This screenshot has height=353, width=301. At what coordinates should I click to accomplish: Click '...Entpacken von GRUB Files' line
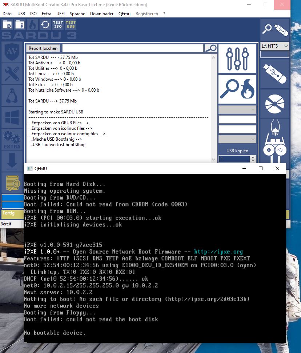(x=59, y=123)
